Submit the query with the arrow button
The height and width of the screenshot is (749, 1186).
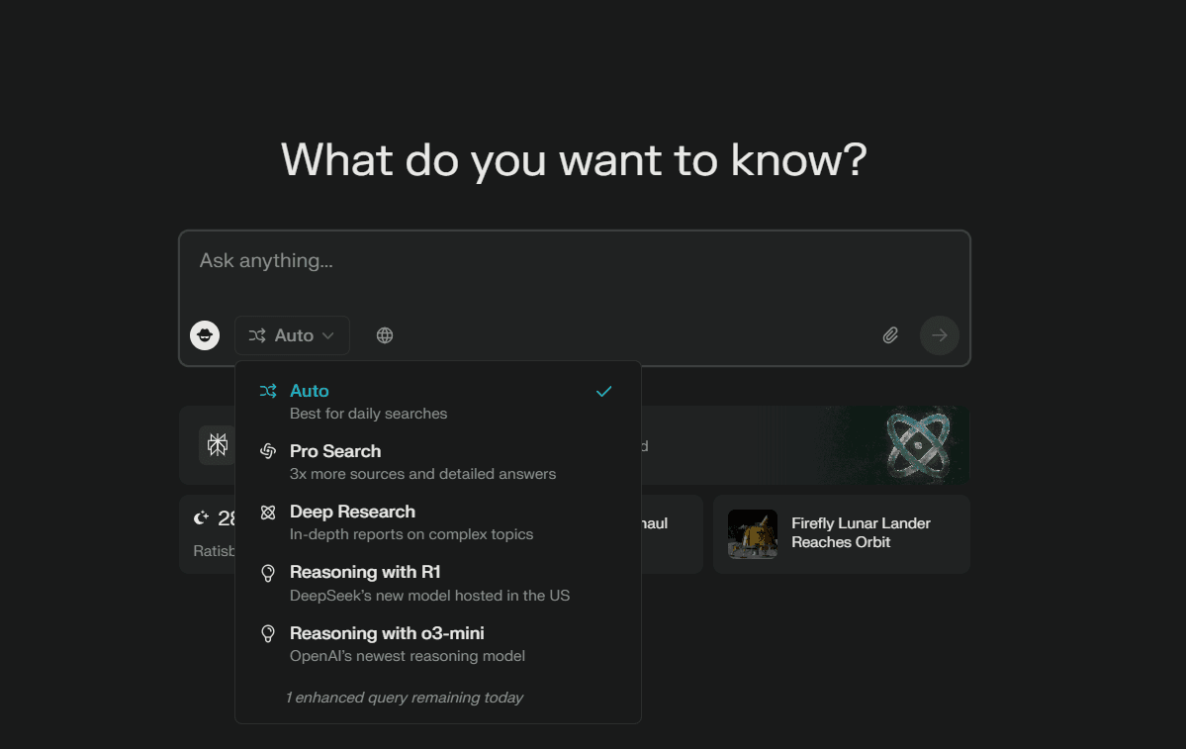[x=940, y=335]
